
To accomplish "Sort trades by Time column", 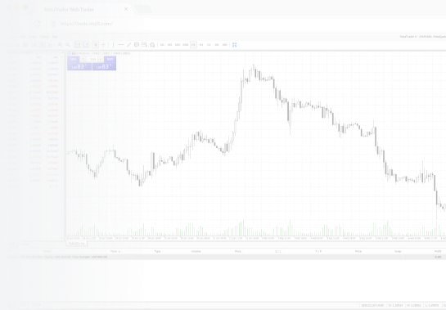I will click(115, 251).
